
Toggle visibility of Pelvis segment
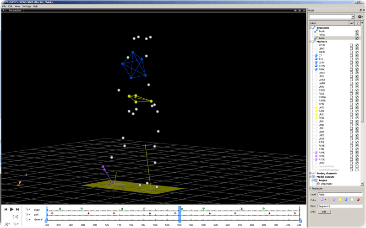(x=357, y=35)
